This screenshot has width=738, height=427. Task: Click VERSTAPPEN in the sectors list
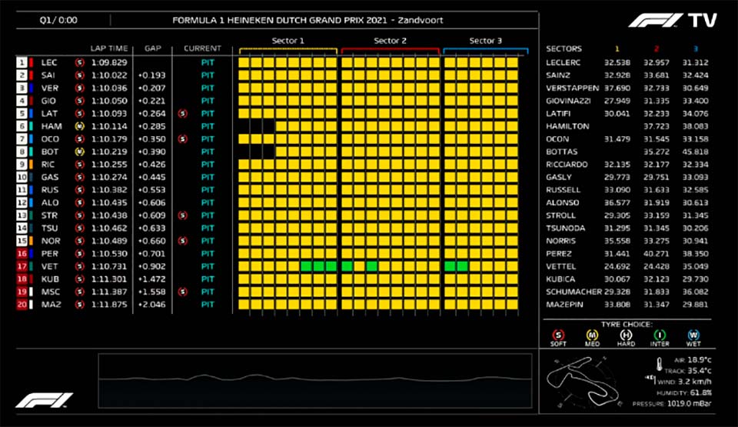[572, 88]
